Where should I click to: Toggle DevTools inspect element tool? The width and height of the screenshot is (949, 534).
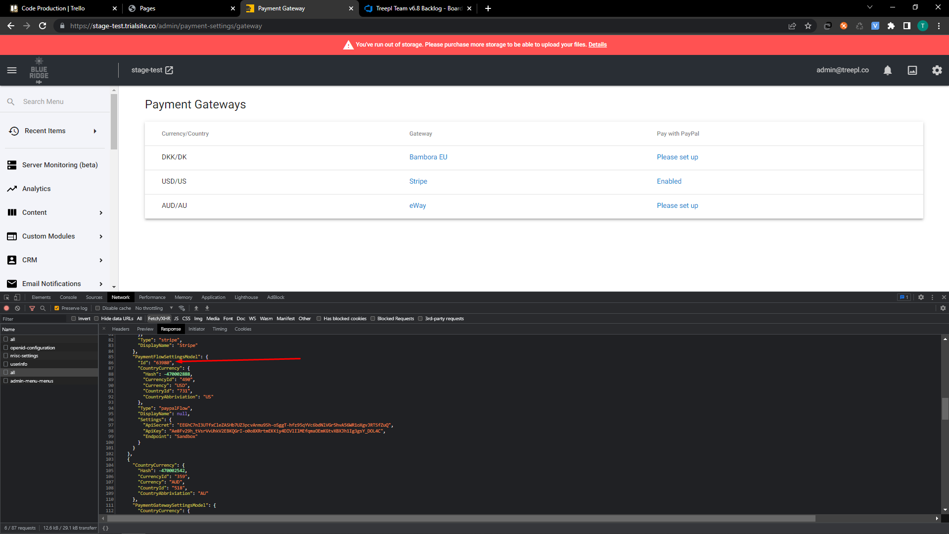pos(6,297)
